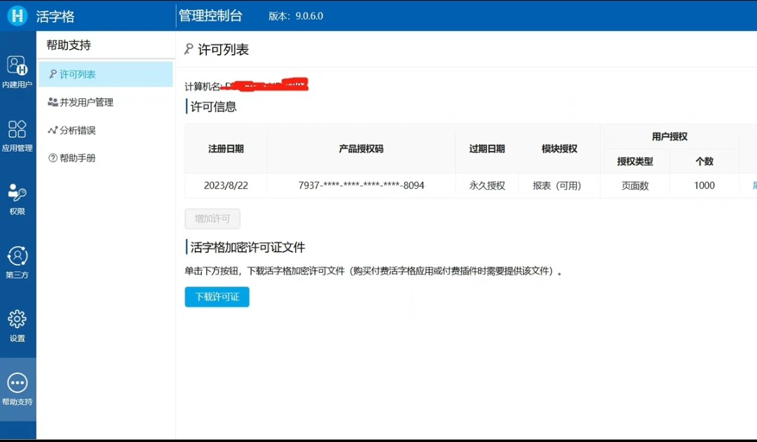757x442 pixels.
Task: Open the 权限 sidebar section
Action: pos(18,199)
